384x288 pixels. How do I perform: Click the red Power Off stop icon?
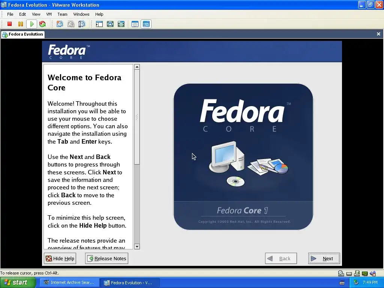(9, 24)
